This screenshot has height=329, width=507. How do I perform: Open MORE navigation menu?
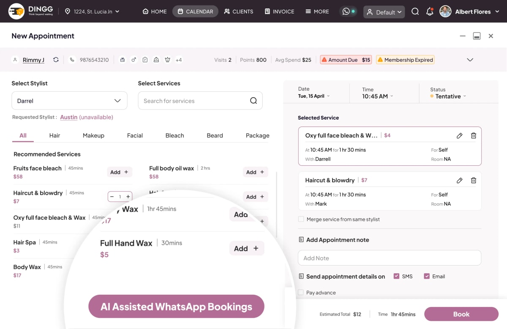[317, 11]
